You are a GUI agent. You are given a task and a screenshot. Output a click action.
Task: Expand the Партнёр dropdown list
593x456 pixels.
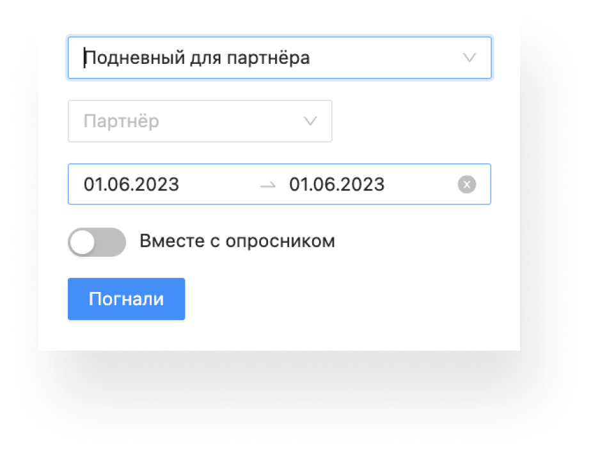pos(200,121)
